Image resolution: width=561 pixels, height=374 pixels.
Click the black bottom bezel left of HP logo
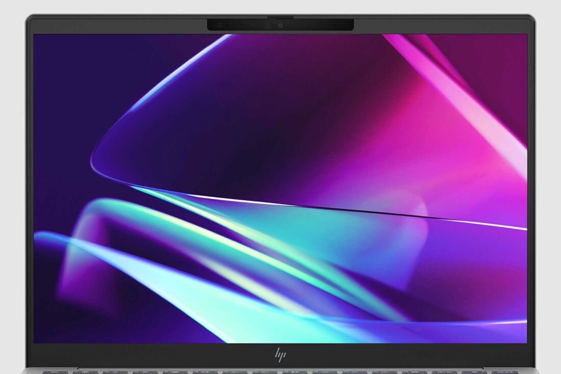point(153,355)
